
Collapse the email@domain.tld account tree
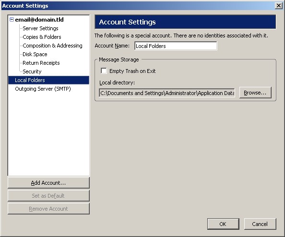point(12,20)
